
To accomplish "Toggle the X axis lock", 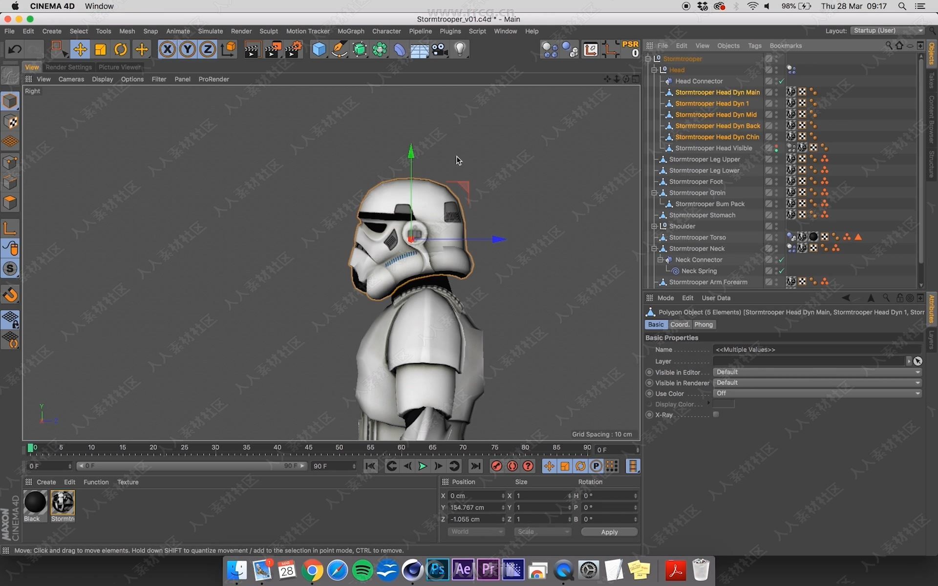I will tap(168, 49).
